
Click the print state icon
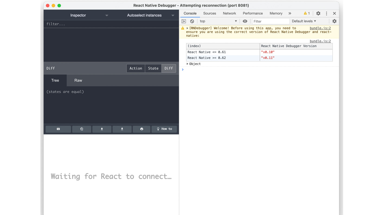pos(141,129)
